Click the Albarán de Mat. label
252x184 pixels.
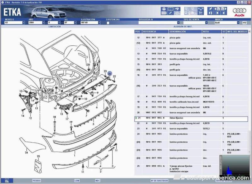point(183,26)
